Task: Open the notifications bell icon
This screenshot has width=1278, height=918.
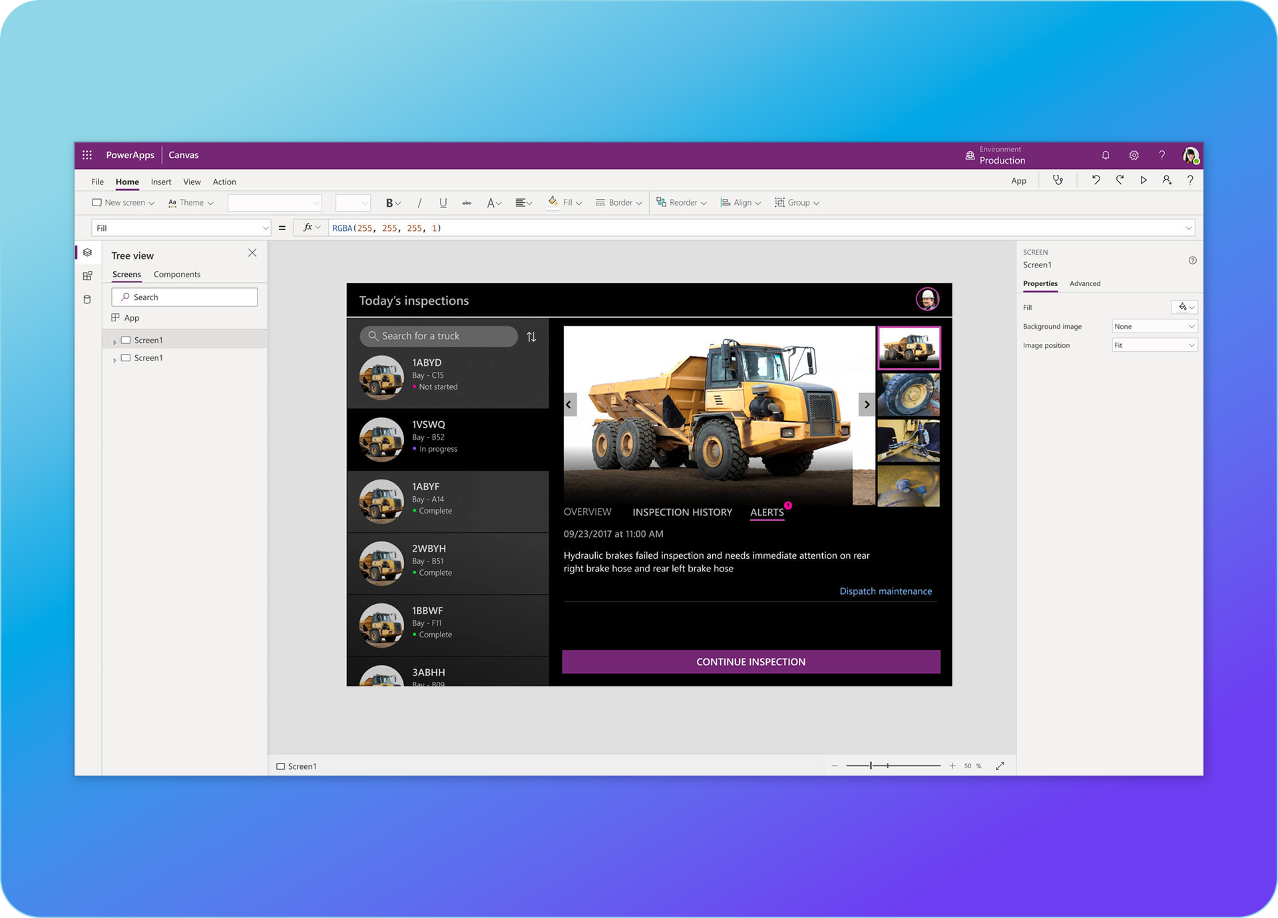Action: (1106, 156)
